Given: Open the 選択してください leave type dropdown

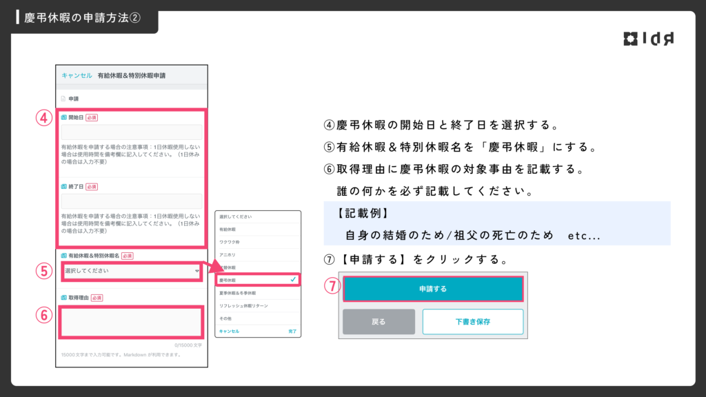Looking at the screenshot, I should 128,271.
